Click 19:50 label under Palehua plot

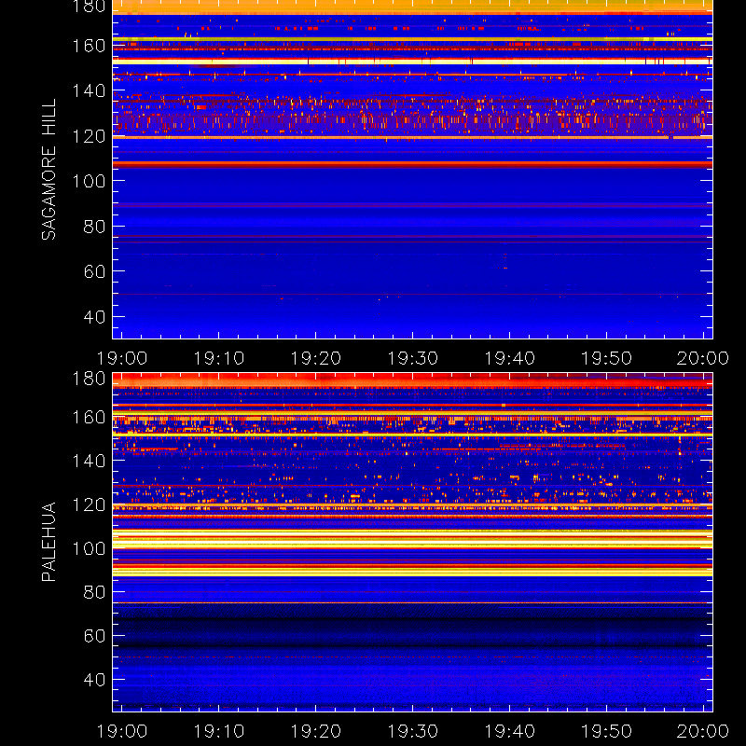[607, 731]
